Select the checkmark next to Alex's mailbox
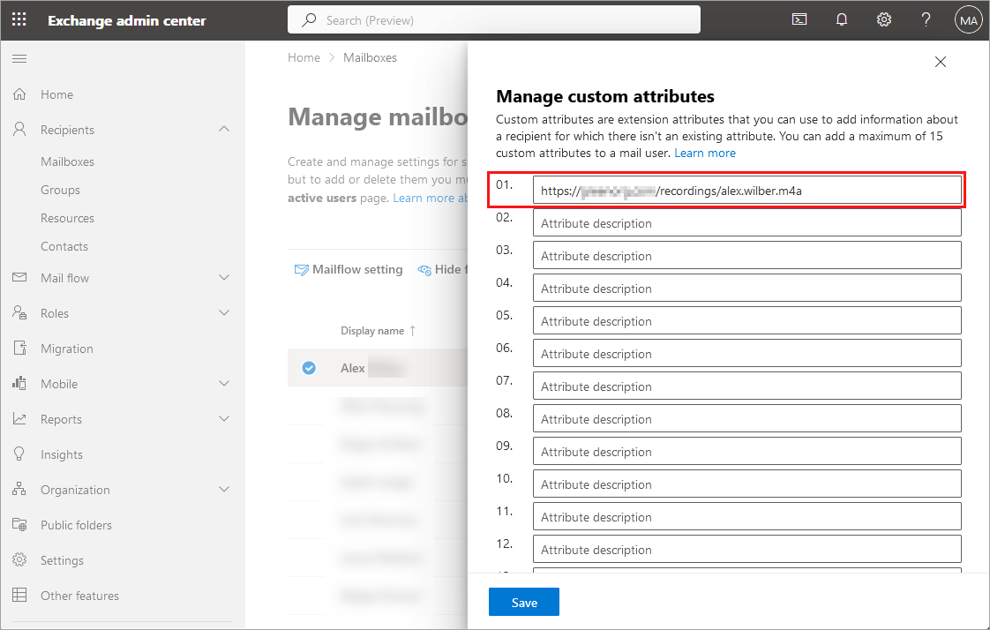 [310, 368]
